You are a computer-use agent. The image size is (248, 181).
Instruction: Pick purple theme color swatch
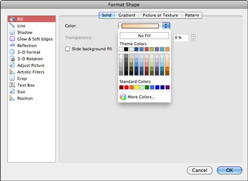click(157, 49)
